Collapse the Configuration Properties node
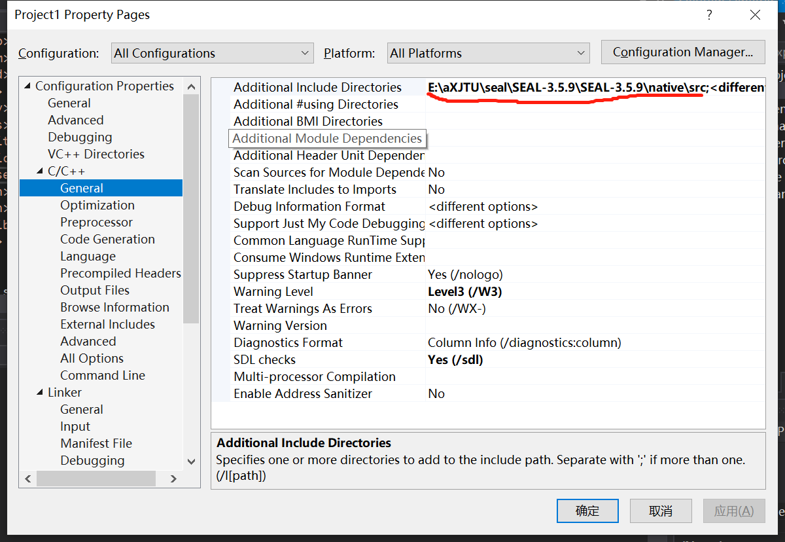Viewport: 785px width, 542px height. point(27,86)
